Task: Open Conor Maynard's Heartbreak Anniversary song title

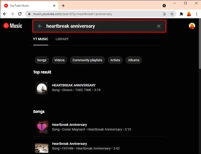Action: pos(69,125)
